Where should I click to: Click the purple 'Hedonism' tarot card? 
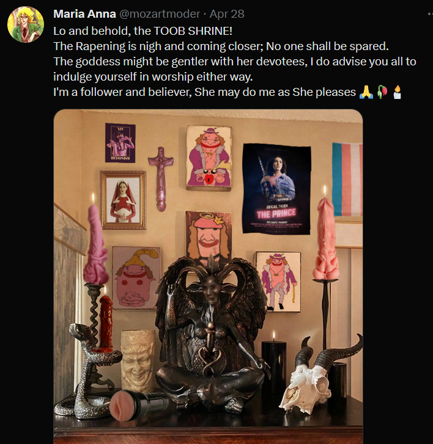(x=120, y=143)
